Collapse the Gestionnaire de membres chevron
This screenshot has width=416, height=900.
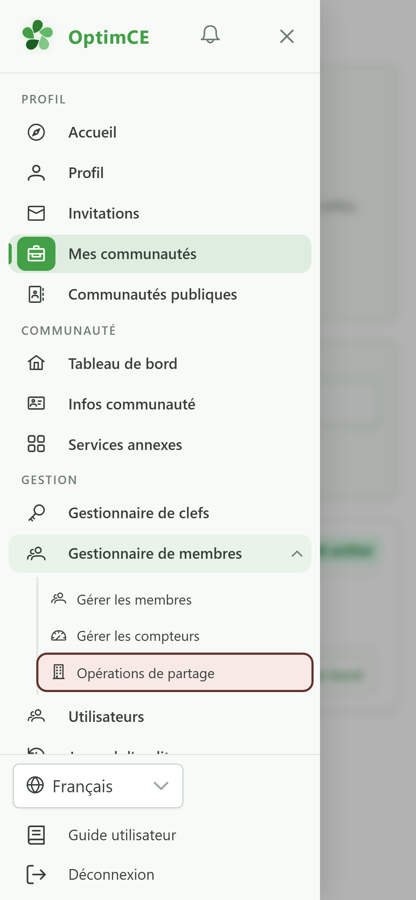(x=297, y=554)
